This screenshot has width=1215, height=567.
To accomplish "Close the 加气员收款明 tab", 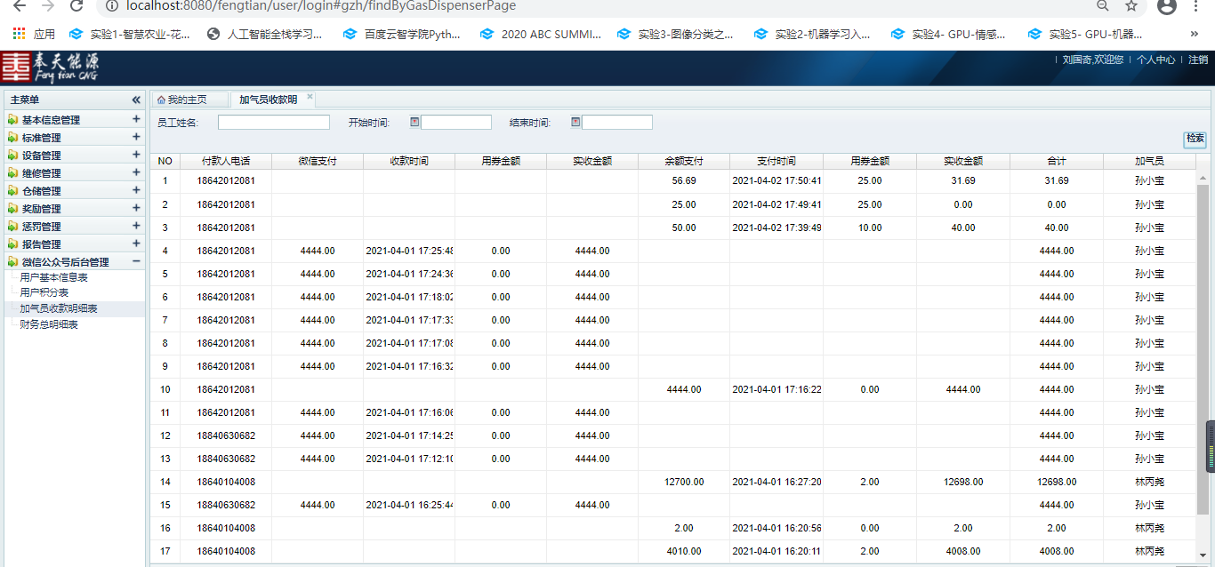I will click(x=310, y=97).
